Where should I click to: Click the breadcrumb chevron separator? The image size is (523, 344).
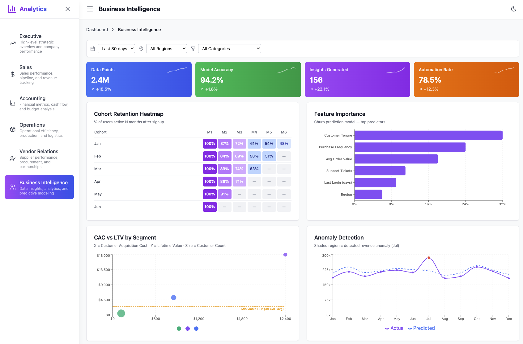click(113, 30)
